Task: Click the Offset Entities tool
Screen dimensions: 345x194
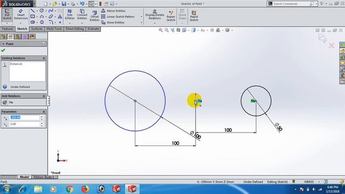Action: (x=95, y=16)
